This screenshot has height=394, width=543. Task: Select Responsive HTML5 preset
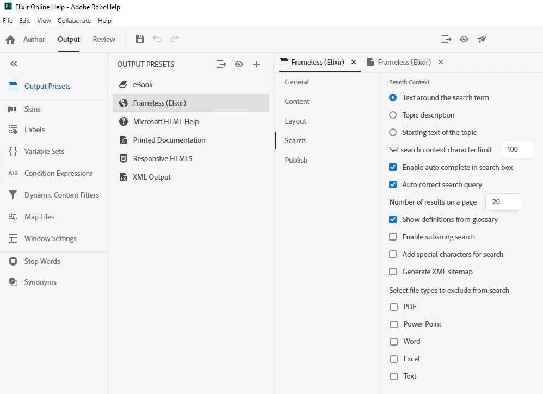tap(191, 158)
